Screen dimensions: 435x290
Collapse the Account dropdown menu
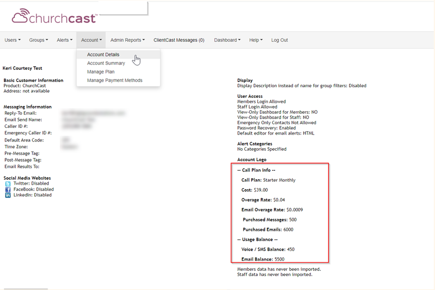tap(91, 40)
